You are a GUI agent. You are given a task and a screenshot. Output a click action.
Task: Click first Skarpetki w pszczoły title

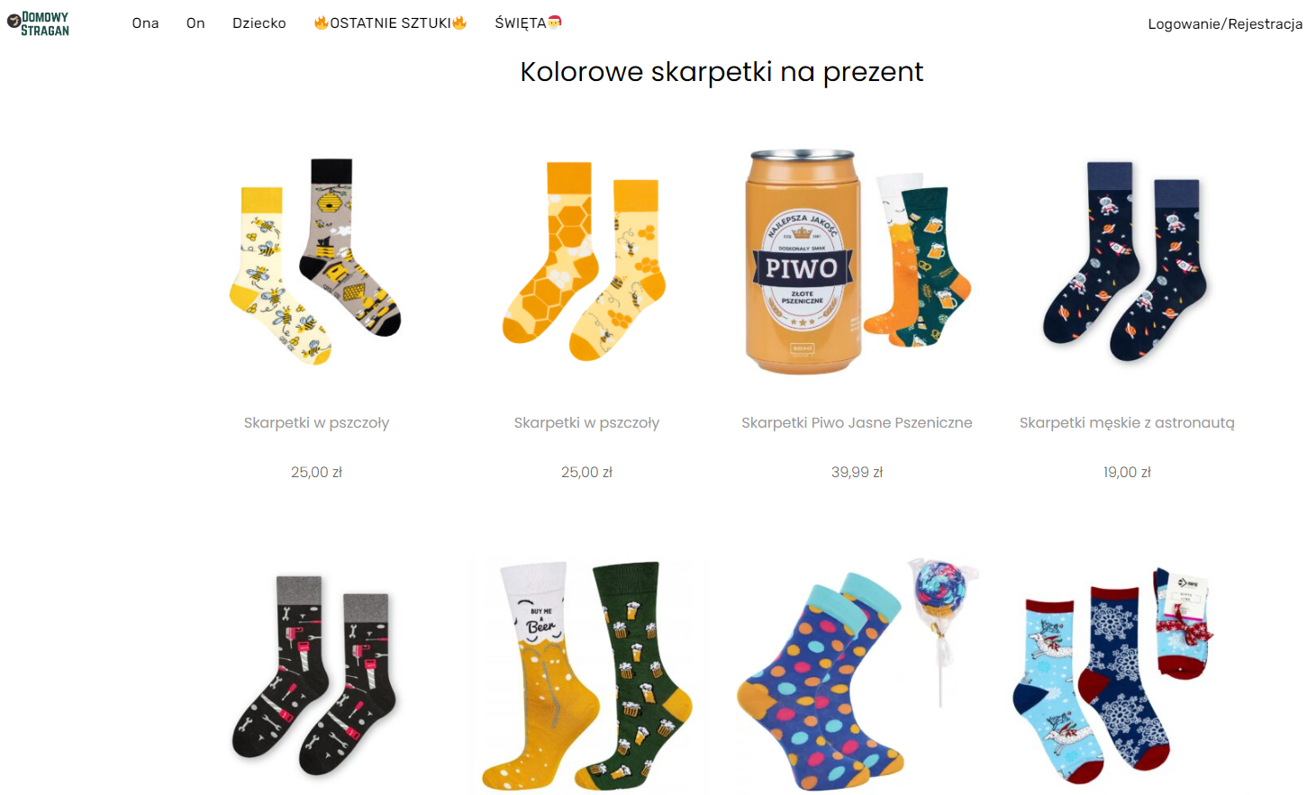click(316, 422)
